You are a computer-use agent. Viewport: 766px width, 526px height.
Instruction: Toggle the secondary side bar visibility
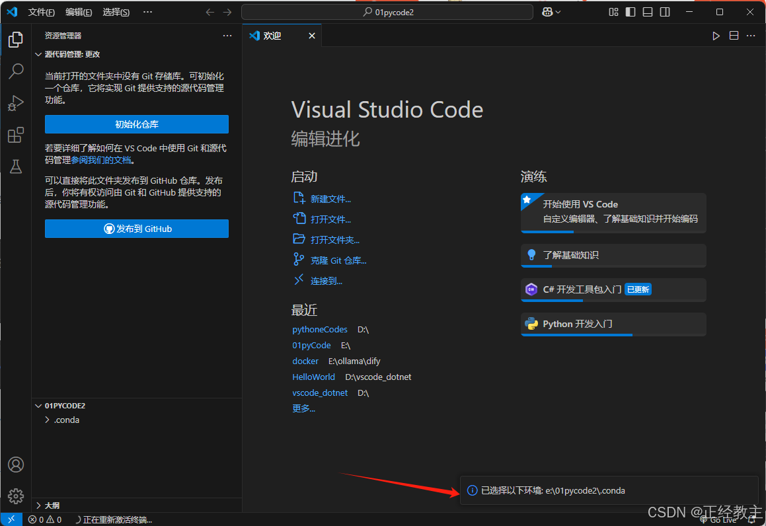(665, 12)
